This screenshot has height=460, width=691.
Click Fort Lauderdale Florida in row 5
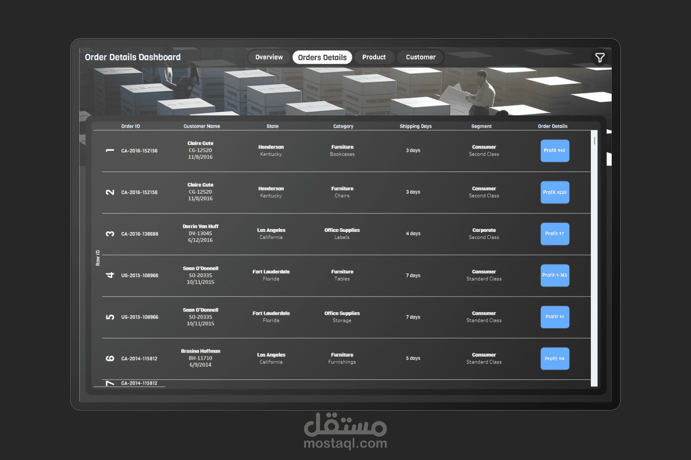point(271,317)
